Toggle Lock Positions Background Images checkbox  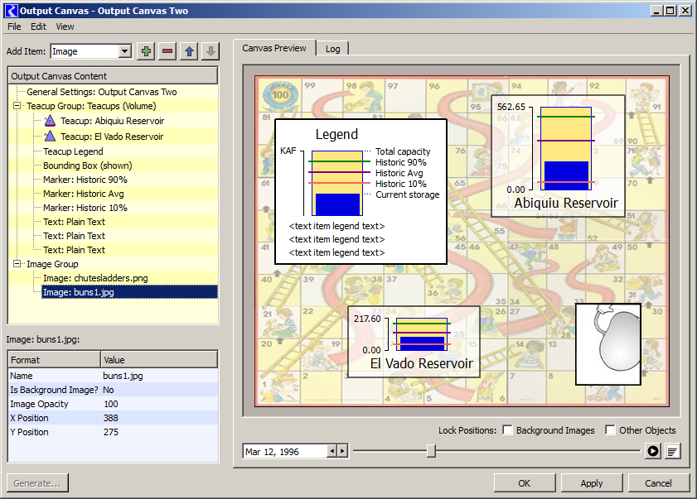(507, 430)
